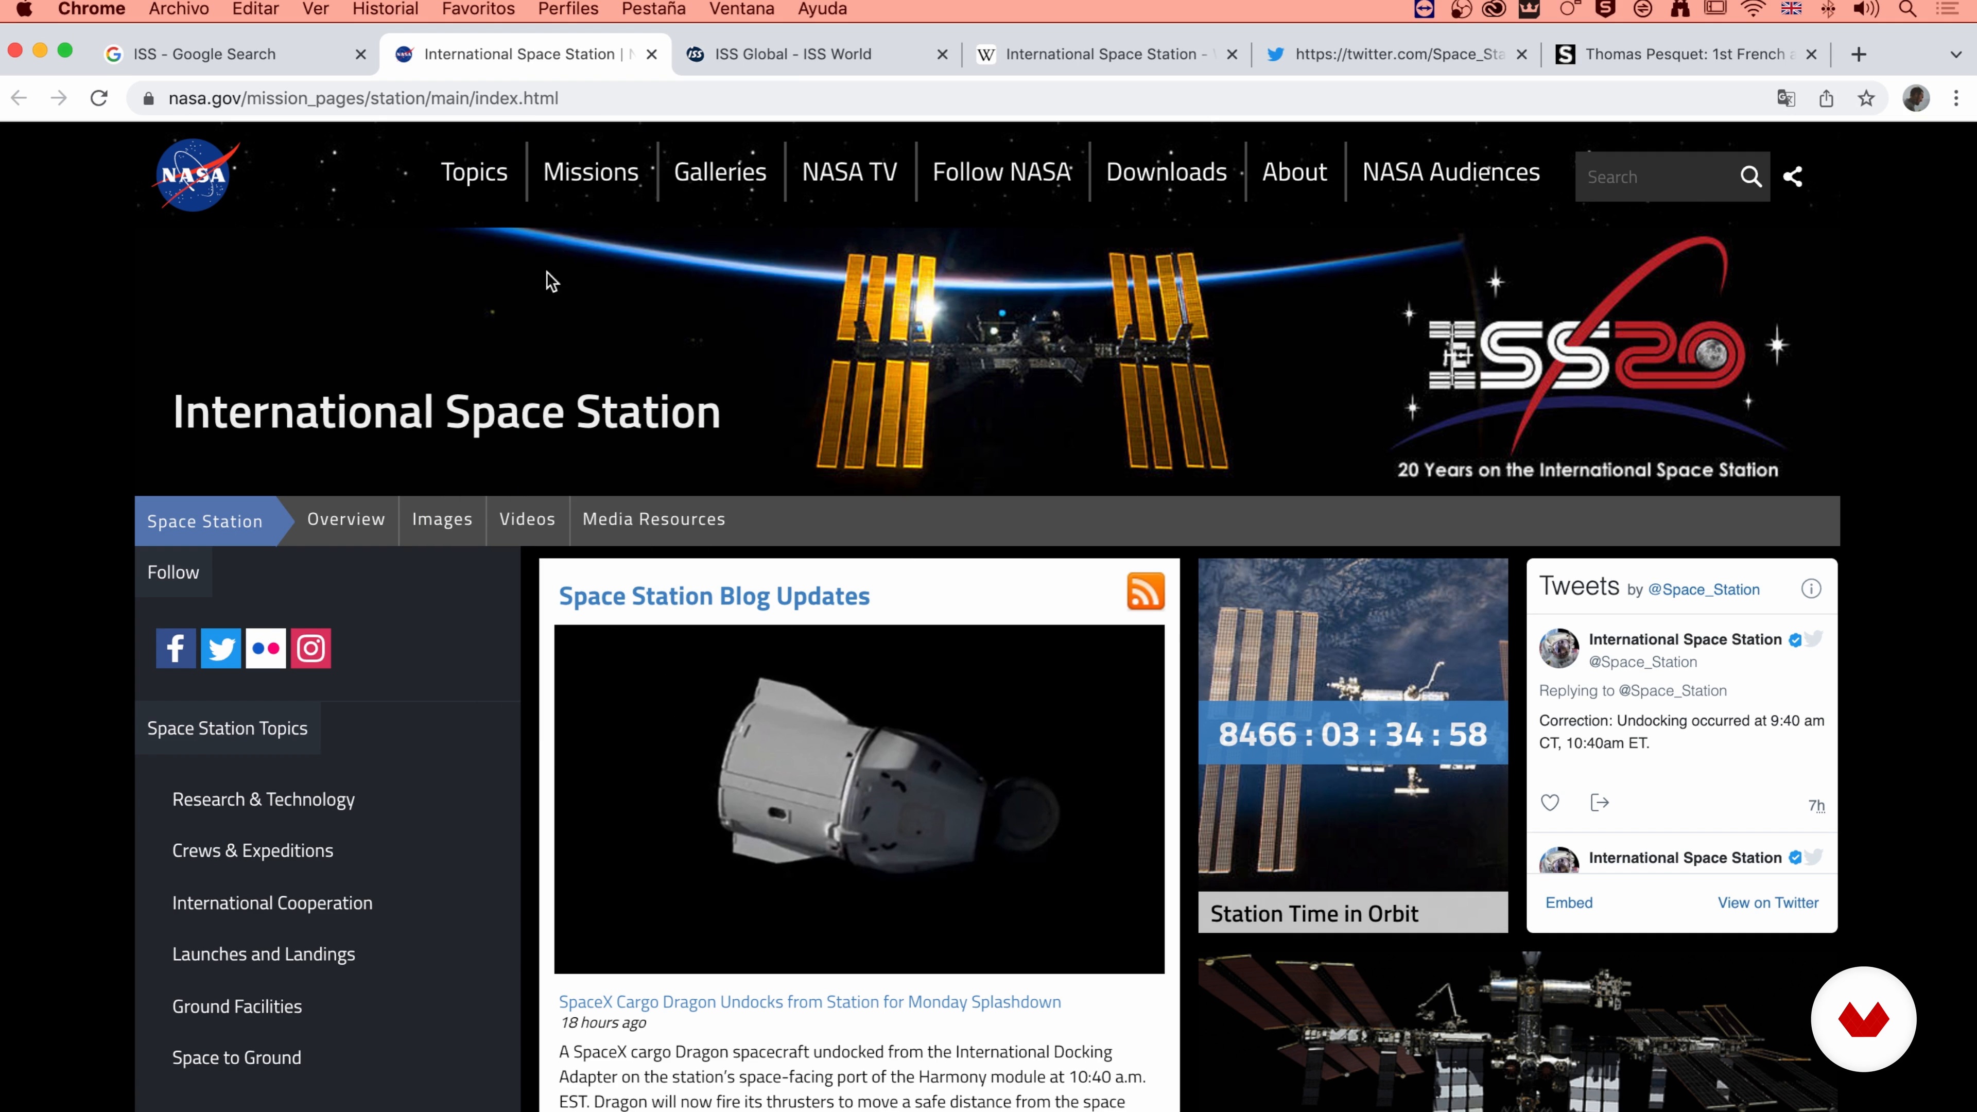Like the tweet with heart icon

1550,803
